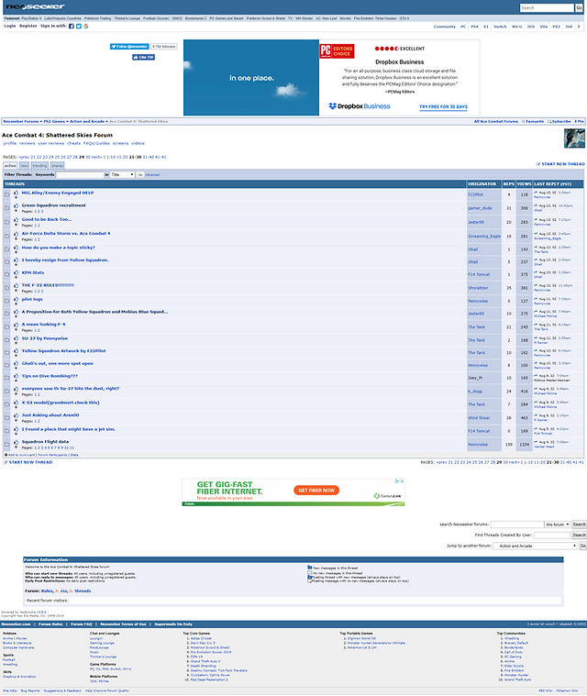Click the Community menu item
This screenshot has width=587, height=696.
445,27
